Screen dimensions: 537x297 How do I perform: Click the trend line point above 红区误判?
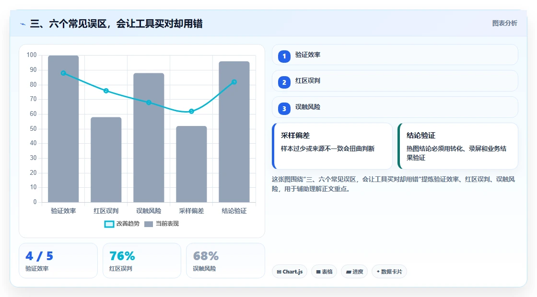click(106, 91)
